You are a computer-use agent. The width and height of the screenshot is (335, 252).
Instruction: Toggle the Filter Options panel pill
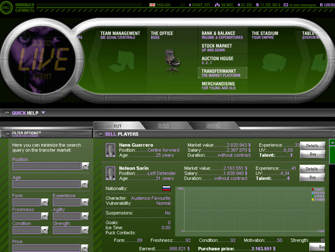click(x=7, y=134)
